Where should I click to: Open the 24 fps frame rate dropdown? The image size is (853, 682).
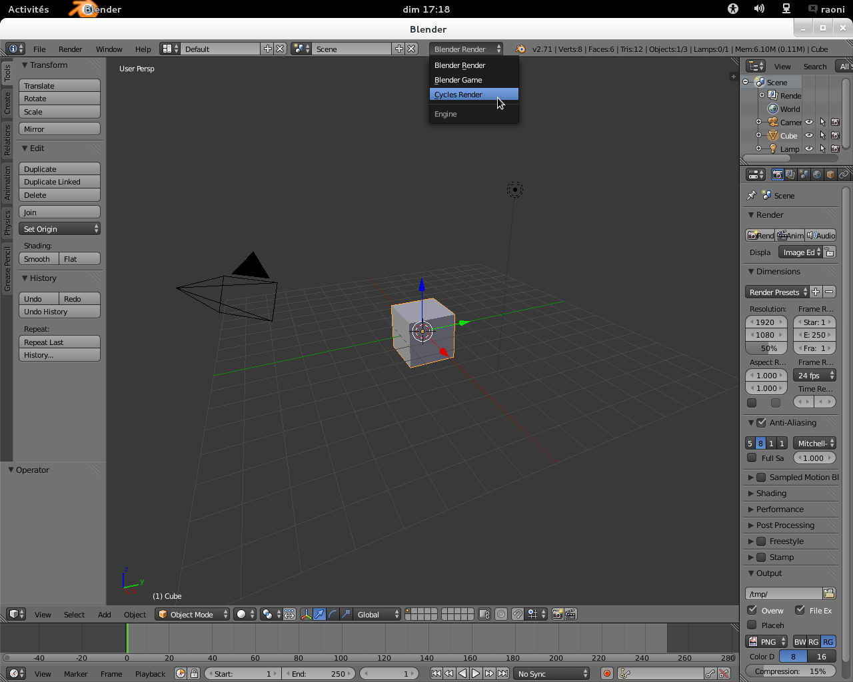[x=814, y=376]
